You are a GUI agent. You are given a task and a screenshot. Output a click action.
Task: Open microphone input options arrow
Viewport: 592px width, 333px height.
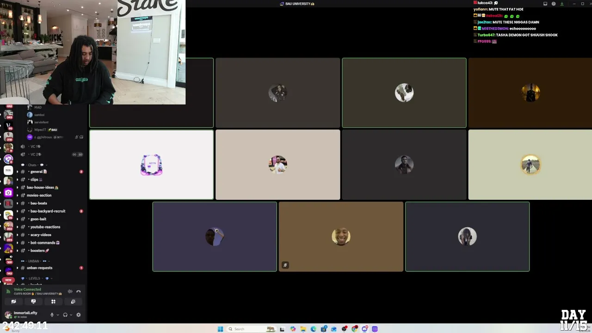tap(57, 315)
